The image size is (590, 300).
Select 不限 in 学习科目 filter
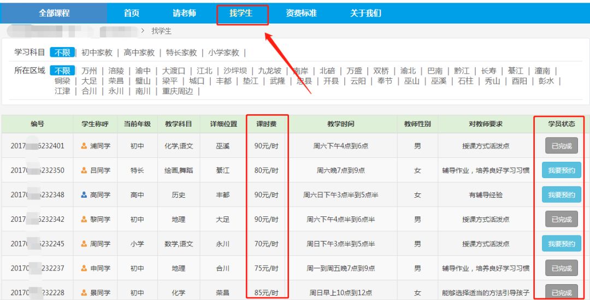click(x=62, y=52)
